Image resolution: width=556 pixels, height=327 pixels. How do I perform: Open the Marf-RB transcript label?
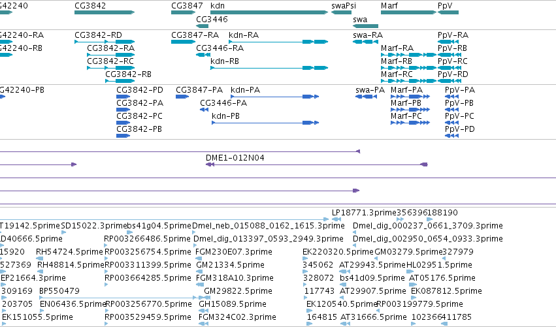397,61
